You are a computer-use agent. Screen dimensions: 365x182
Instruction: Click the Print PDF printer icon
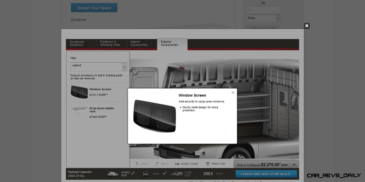click(208, 164)
